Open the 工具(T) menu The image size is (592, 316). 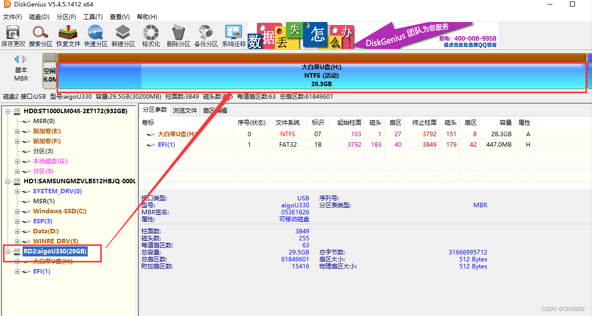click(x=93, y=17)
